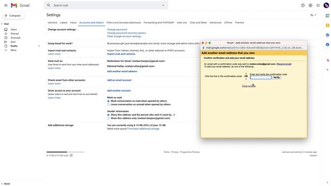
Task: Hide side panel chevron icon
Action: [327, 182]
